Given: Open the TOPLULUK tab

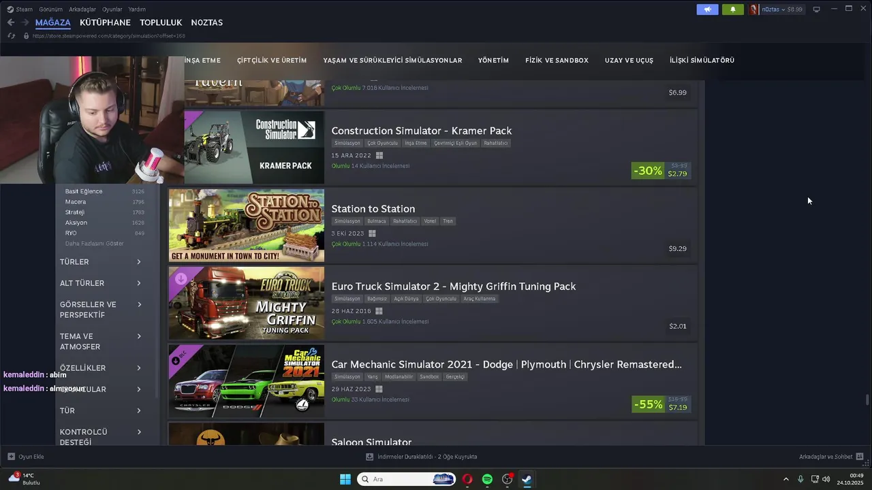Looking at the screenshot, I should (161, 22).
